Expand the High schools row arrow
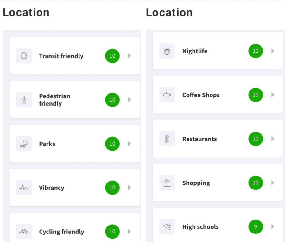Image resolution: width=285 pixels, height=242 pixels. tap(273, 227)
